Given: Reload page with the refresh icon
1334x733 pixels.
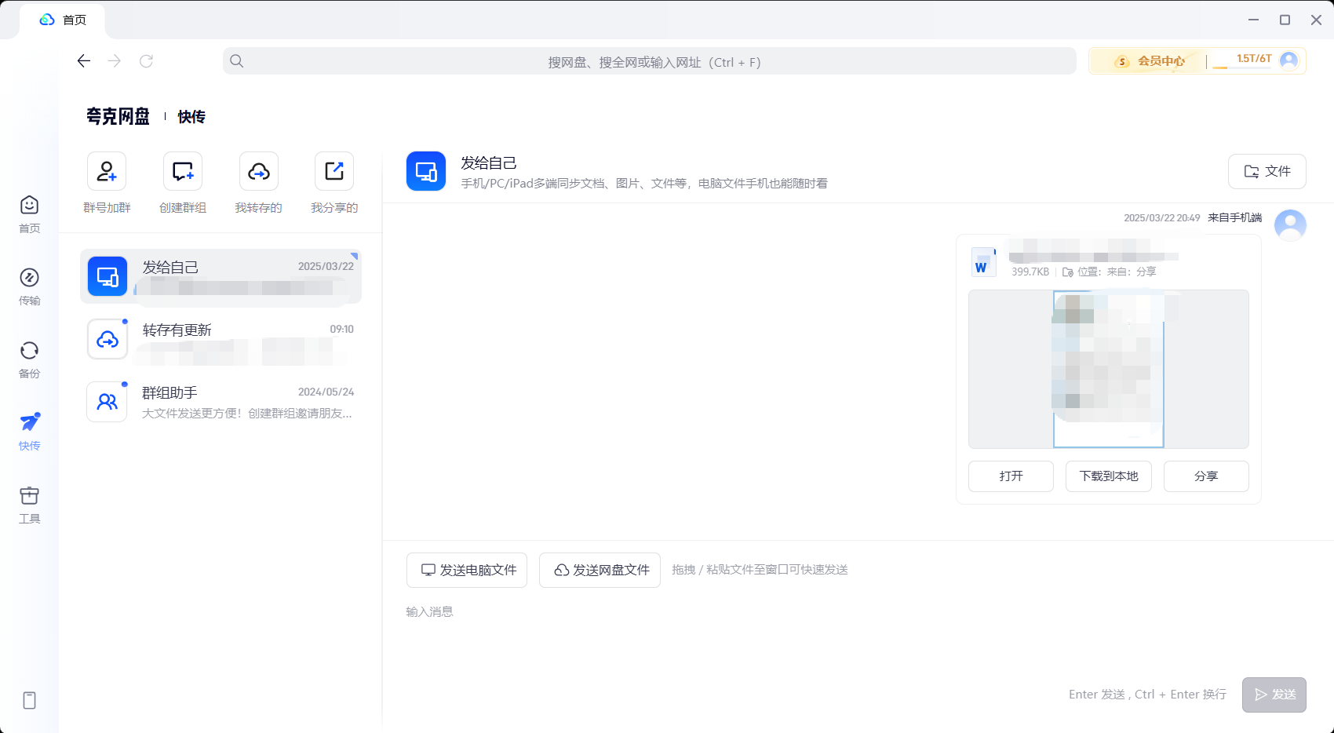Looking at the screenshot, I should (146, 61).
